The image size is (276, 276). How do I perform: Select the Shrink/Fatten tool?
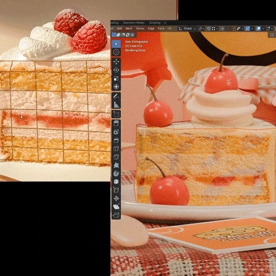click(x=116, y=198)
